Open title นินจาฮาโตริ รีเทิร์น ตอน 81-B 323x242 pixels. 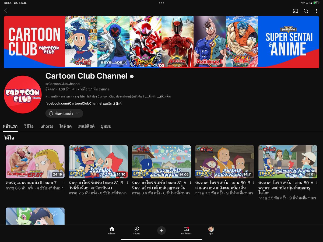96,185
